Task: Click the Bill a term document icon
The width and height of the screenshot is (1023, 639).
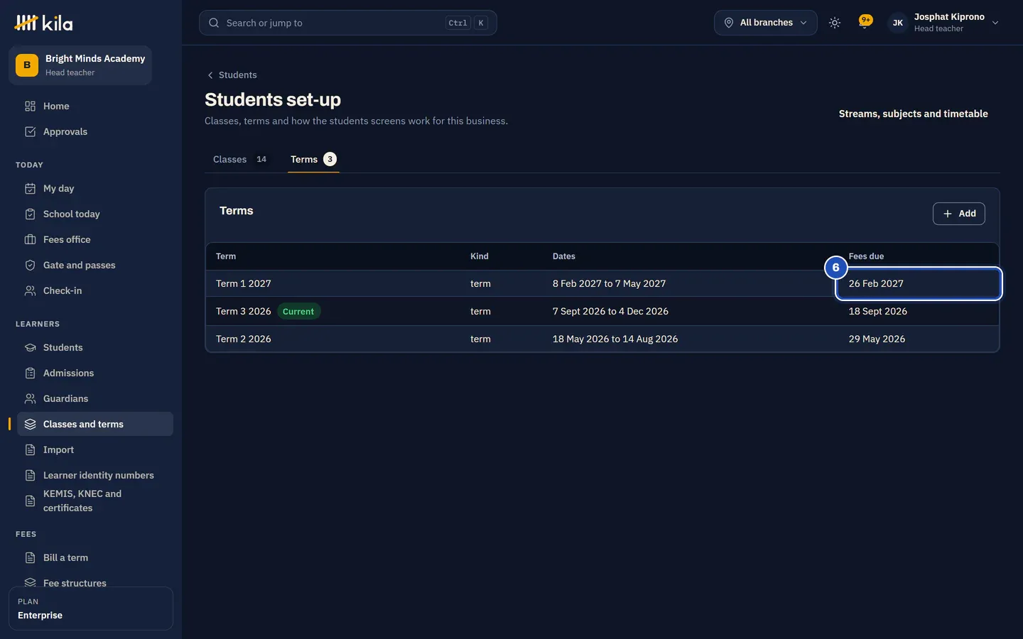Action: [x=30, y=558]
